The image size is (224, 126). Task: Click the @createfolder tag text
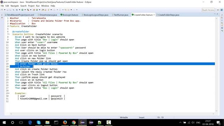(21, 31)
